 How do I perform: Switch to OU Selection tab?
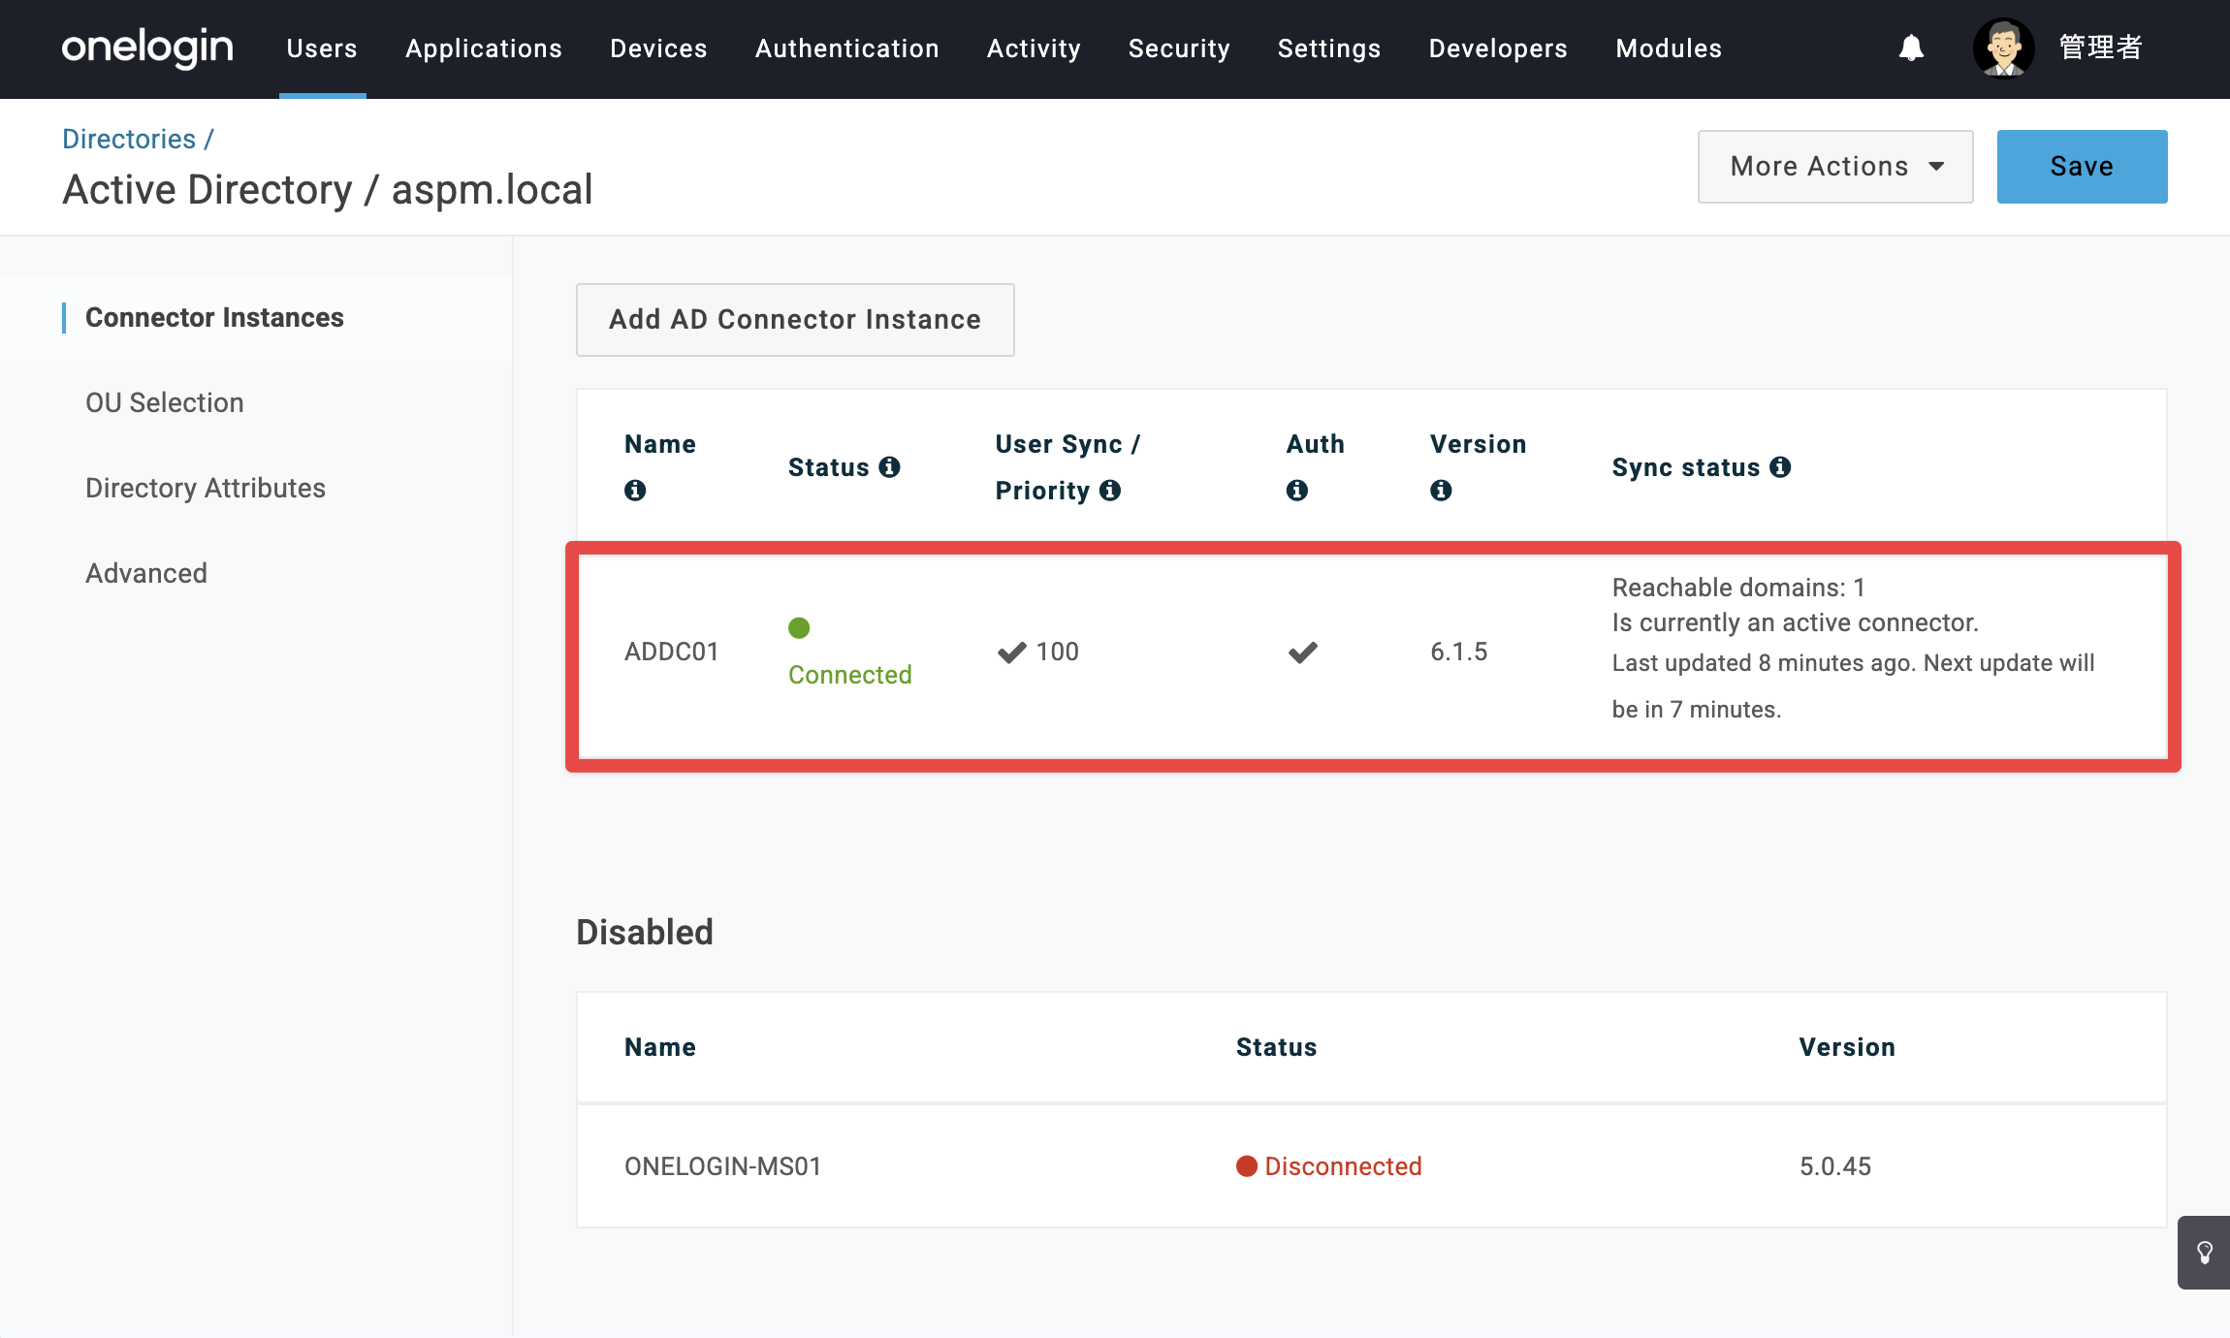point(165,403)
